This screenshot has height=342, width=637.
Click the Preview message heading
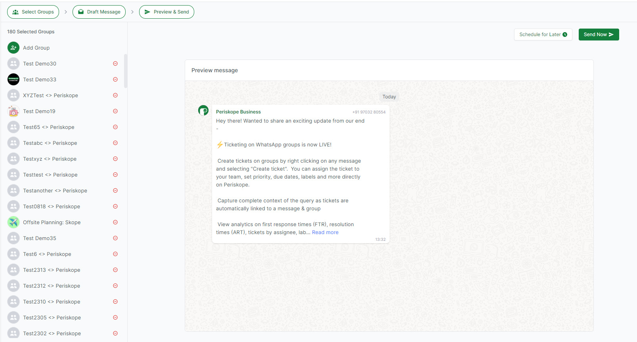[x=214, y=70]
